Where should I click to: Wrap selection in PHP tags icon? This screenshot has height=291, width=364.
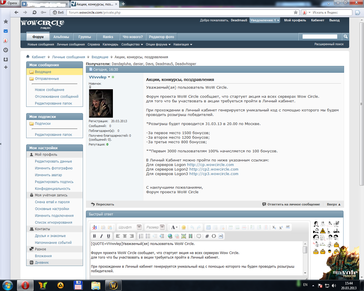tap(221, 236)
